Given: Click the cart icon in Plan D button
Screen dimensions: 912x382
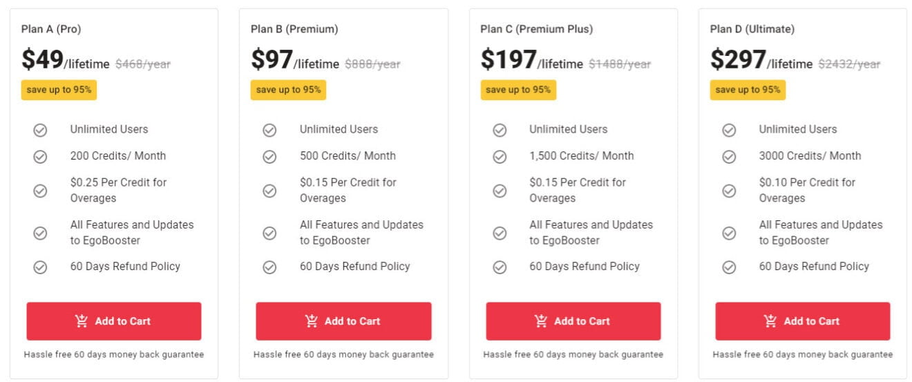Looking at the screenshot, I should pyautogui.click(x=770, y=321).
